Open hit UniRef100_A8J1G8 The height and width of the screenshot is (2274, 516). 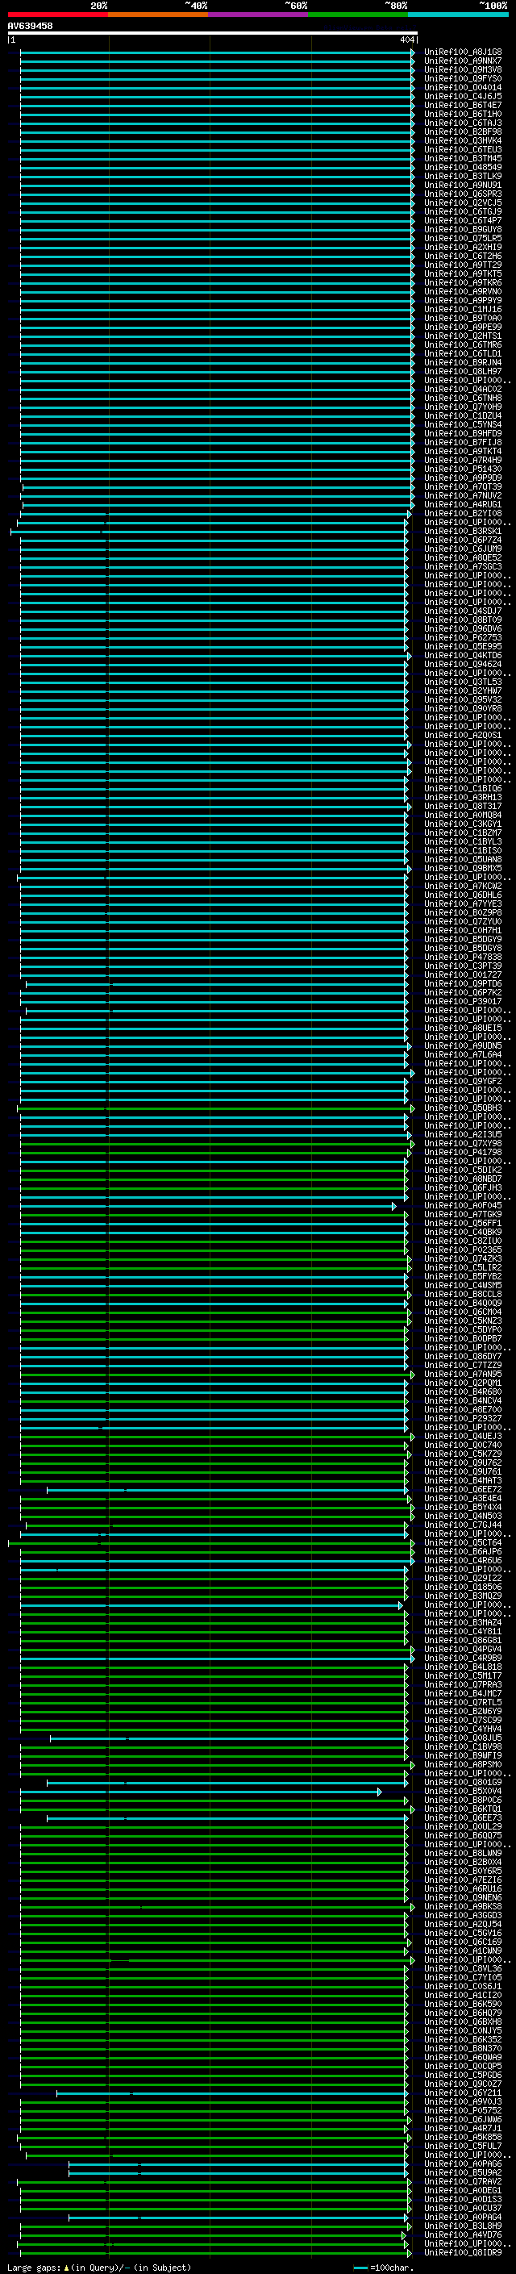[x=463, y=52]
